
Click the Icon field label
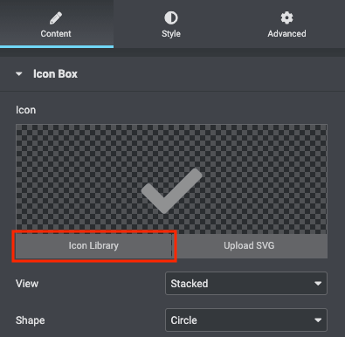coord(26,110)
